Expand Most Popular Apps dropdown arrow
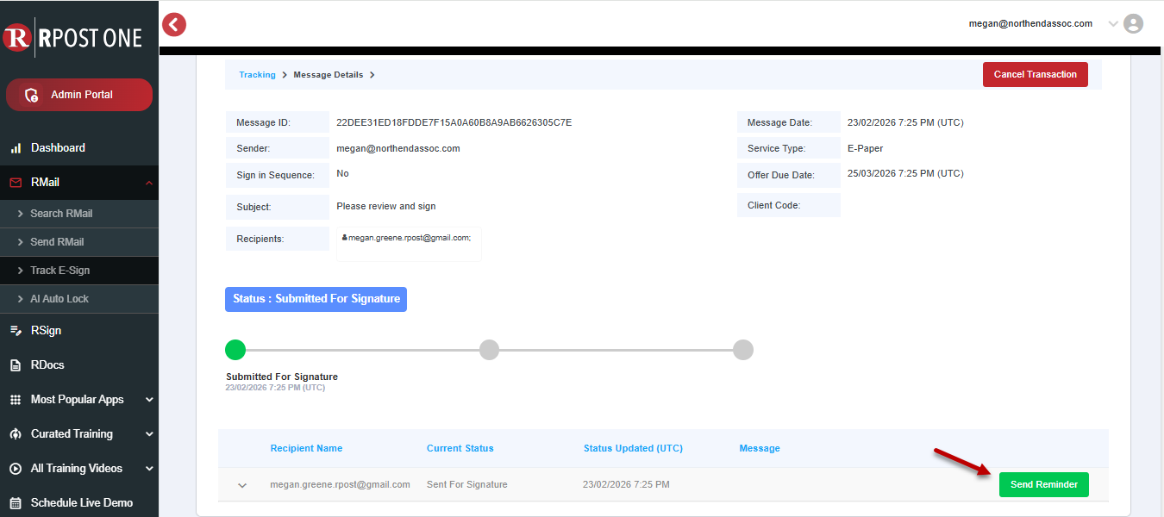This screenshot has width=1164, height=517. point(149,400)
